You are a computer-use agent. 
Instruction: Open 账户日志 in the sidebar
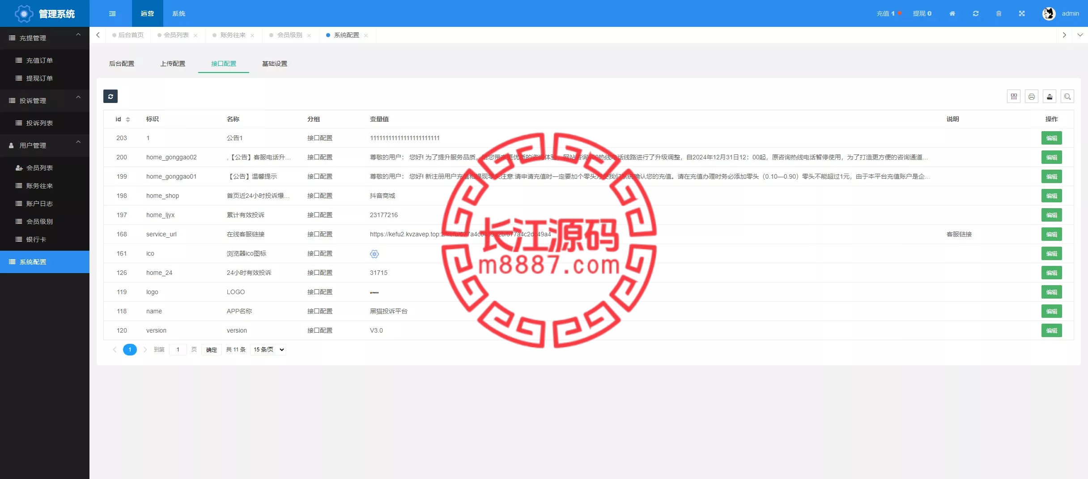tap(45, 204)
